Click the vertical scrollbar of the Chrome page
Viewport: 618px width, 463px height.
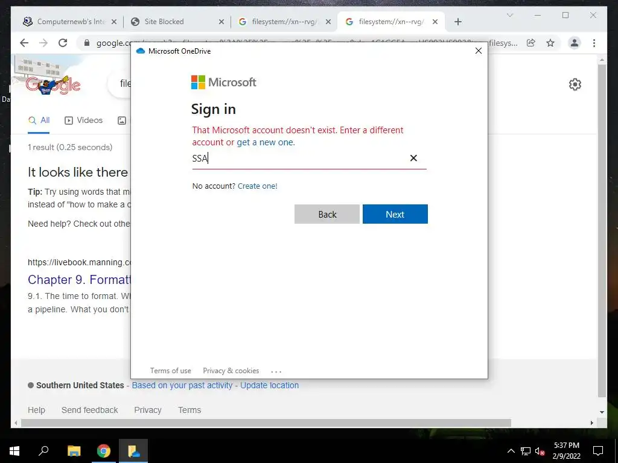(x=602, y=230)
